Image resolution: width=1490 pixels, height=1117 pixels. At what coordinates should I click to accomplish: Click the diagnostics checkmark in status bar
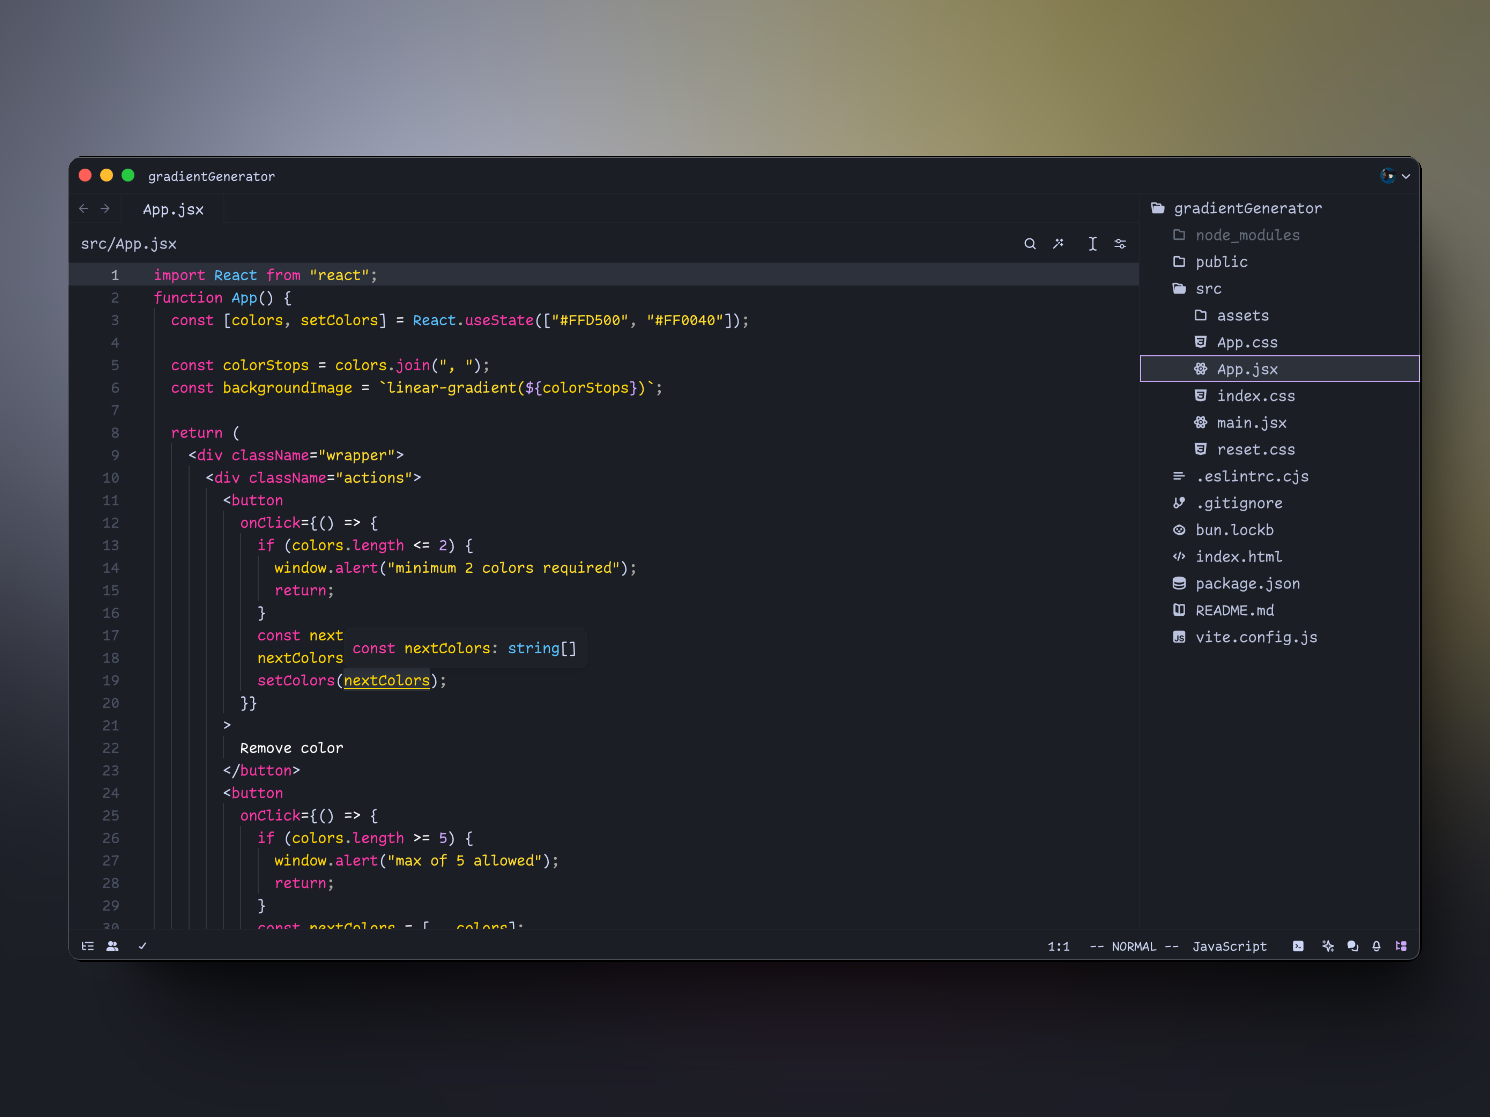tap(142, 946)
